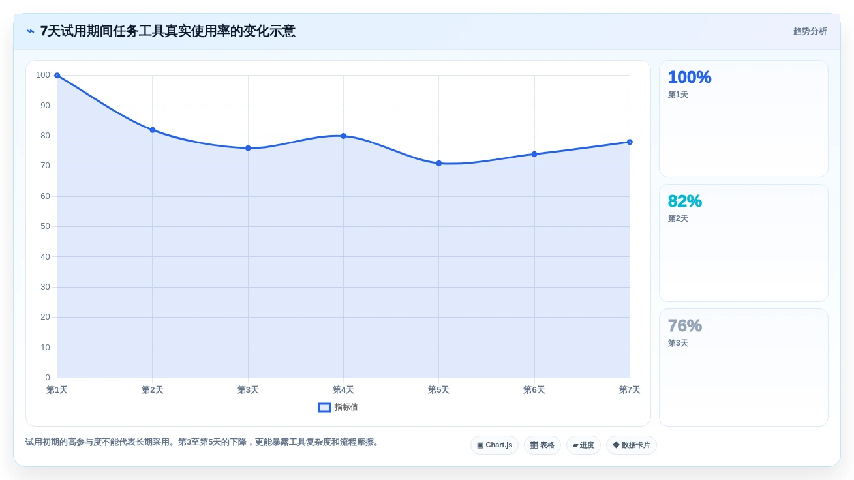Click the x-axis label 第2天
854x480 pixels.
pyautogui.click(x=153, y=390)
